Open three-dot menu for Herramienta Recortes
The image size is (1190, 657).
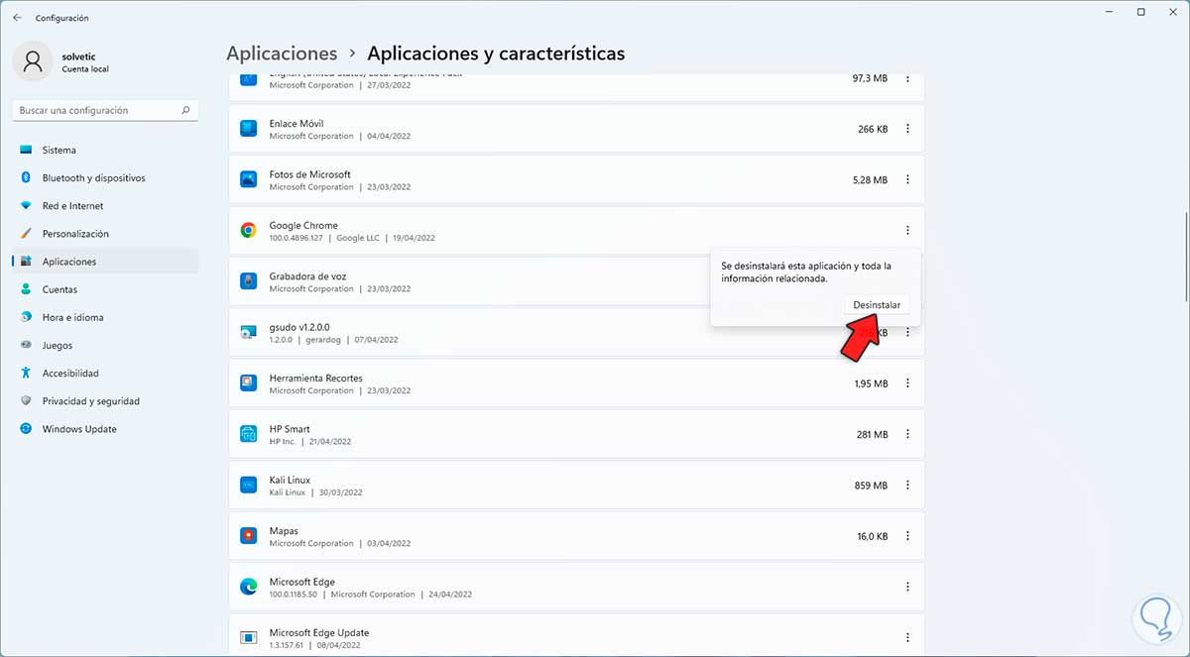coord(907,383)
